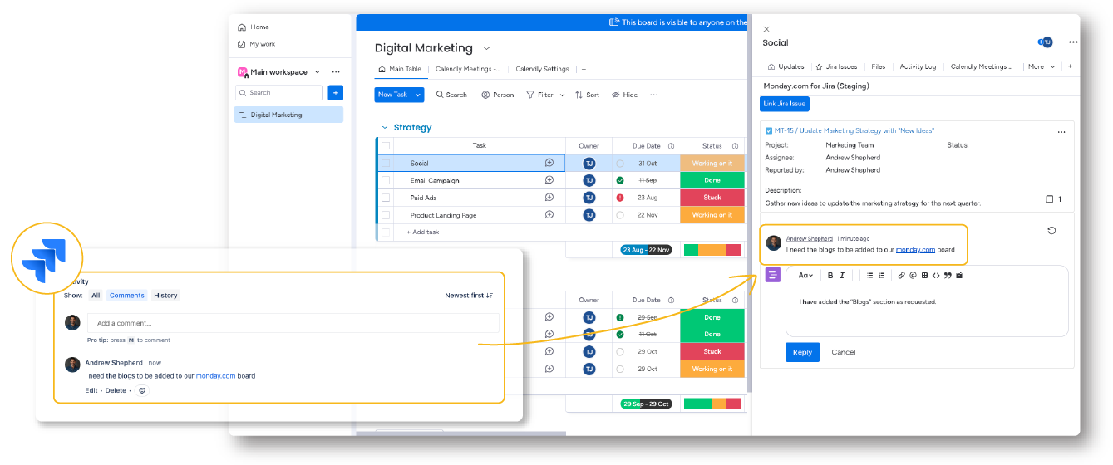Screen dimensions: 1113x465
Task: Apply bold in reply editor
Action: 830,275
